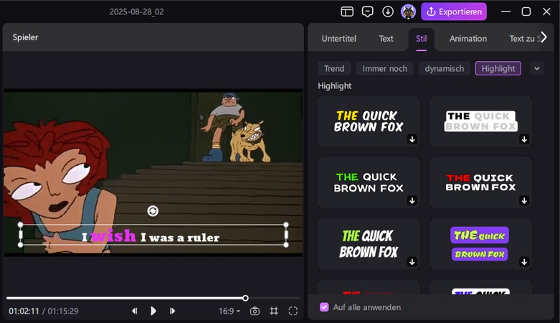This screenshot has height=323, width=560.
Task: Click the subtitle rotate handle icon
Action: click(x=153, y=211)
